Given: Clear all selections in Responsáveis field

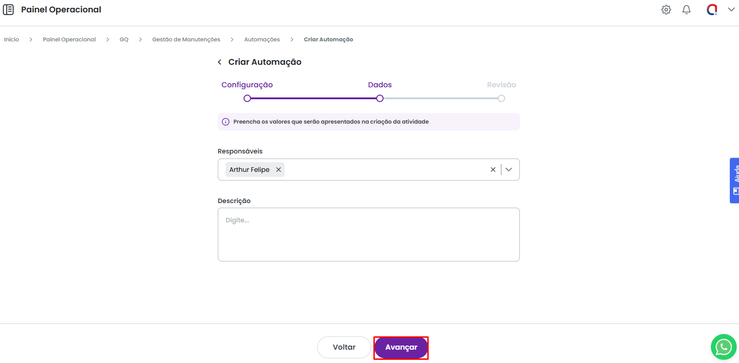Looking at the screenshot, I should [493, 170].
